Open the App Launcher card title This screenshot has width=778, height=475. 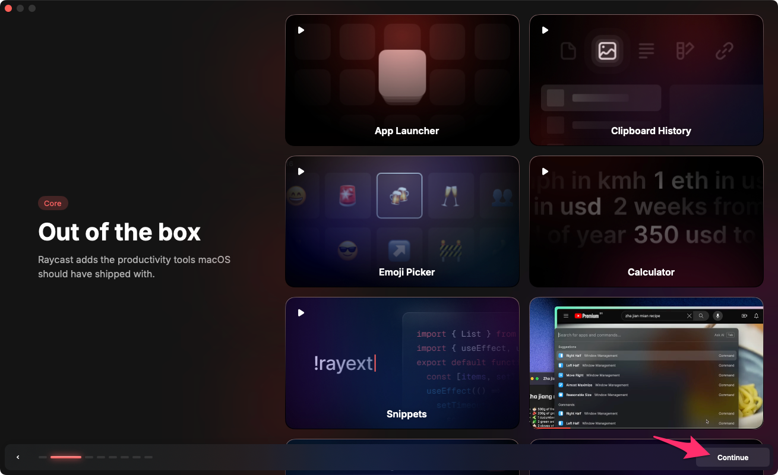[x=407, y=131]
